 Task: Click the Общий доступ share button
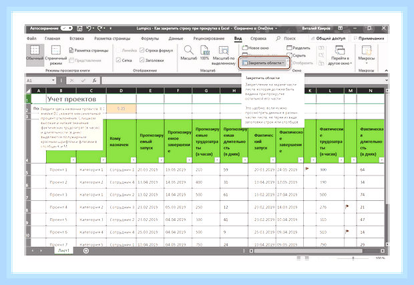[328, 38]
